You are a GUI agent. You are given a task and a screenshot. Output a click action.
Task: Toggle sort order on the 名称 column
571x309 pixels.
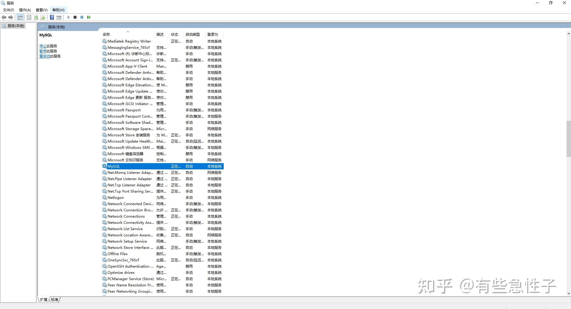pos(119,34)
